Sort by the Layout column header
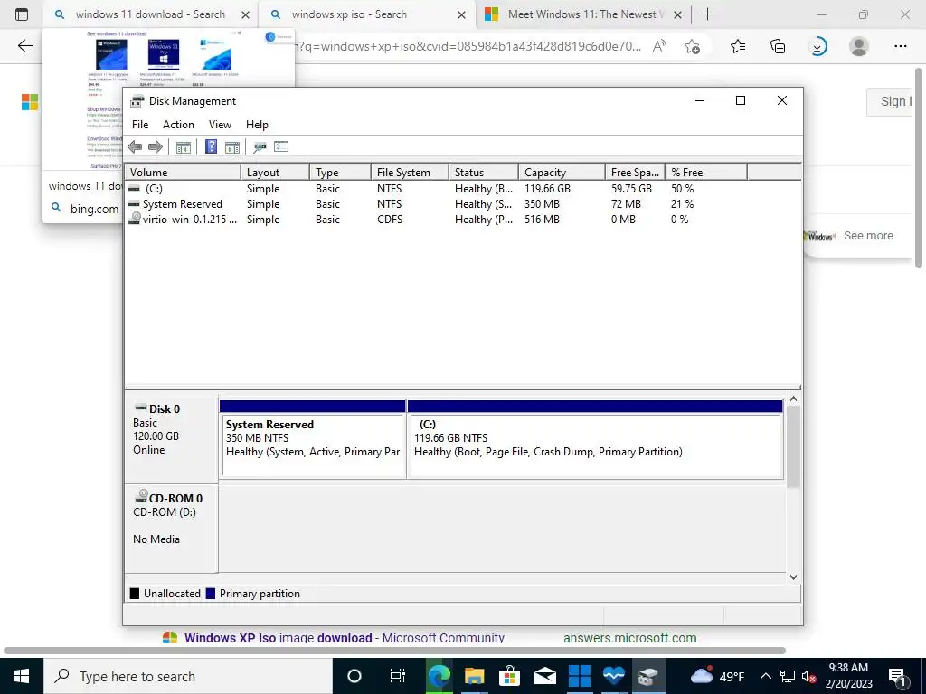This screenshot has height=694, width=926. point(275,173)
